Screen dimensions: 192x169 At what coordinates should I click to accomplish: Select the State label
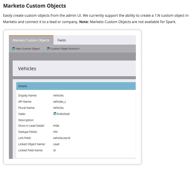point(22,114)
